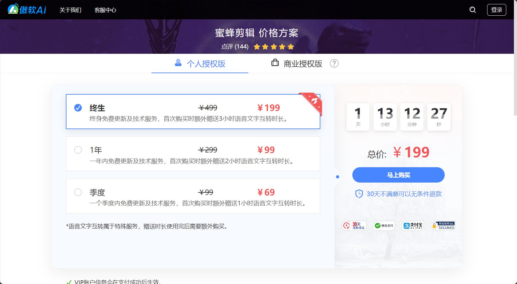The width and height of the screenshot is (517, 284).
Task: Click the countdown 秒 seconds box
Action: (x=439, y=117)
